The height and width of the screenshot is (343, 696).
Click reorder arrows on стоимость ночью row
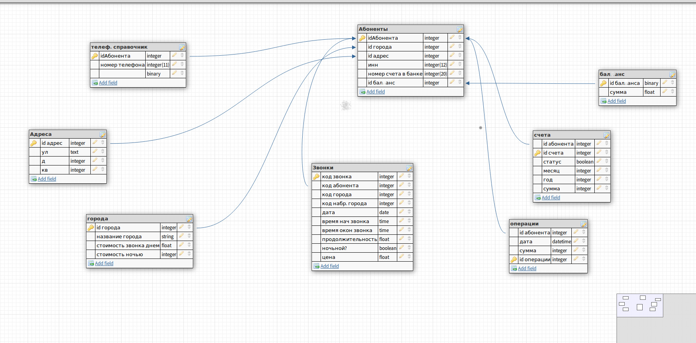tap(189, 254)
